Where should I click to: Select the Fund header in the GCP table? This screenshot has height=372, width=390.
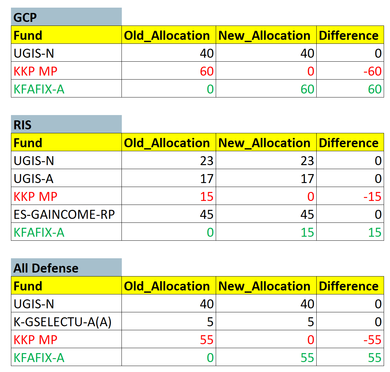[x=66, y=35]
